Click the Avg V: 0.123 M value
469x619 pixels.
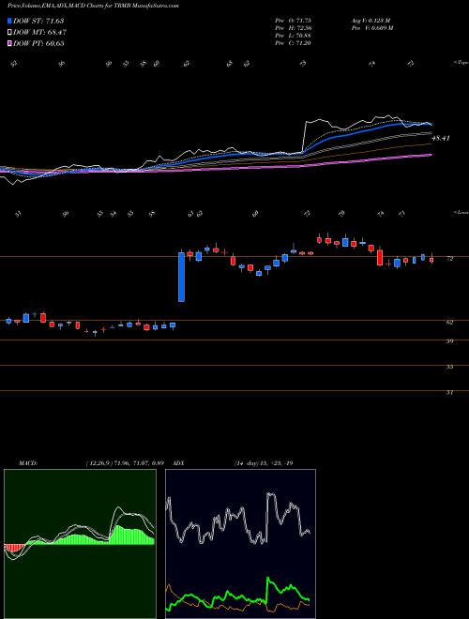371,21
